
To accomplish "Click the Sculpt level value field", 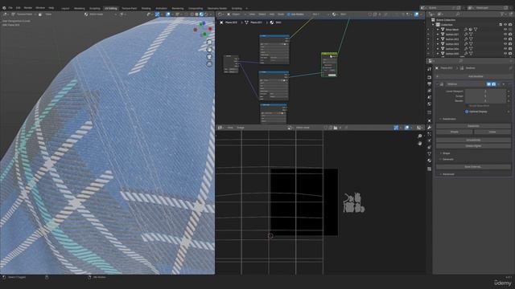I will (485, 96).
